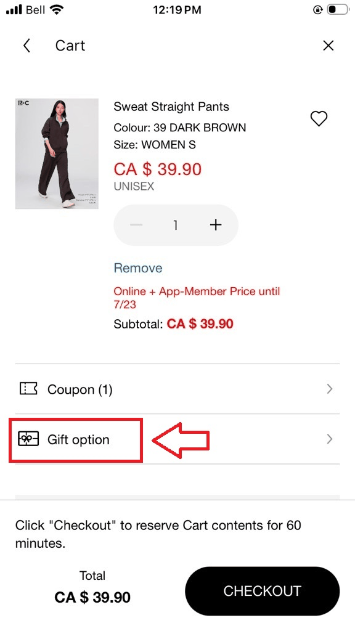Decrease quantity with the minus button
Image resolution: width=355 pixels, height=631 pixels.
pyautogui.click(x=136, y=224)
